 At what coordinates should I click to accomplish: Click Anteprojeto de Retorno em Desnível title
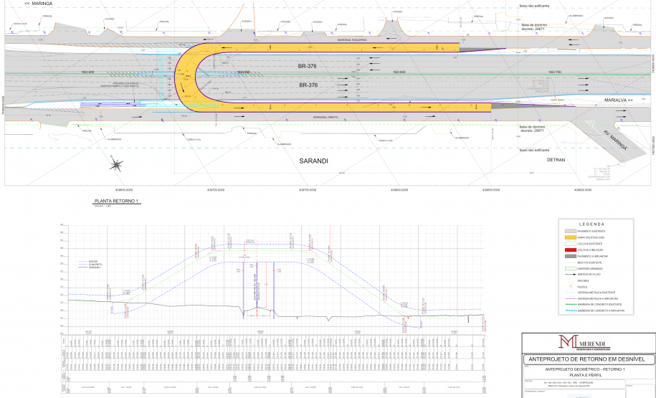pos(586,358)
